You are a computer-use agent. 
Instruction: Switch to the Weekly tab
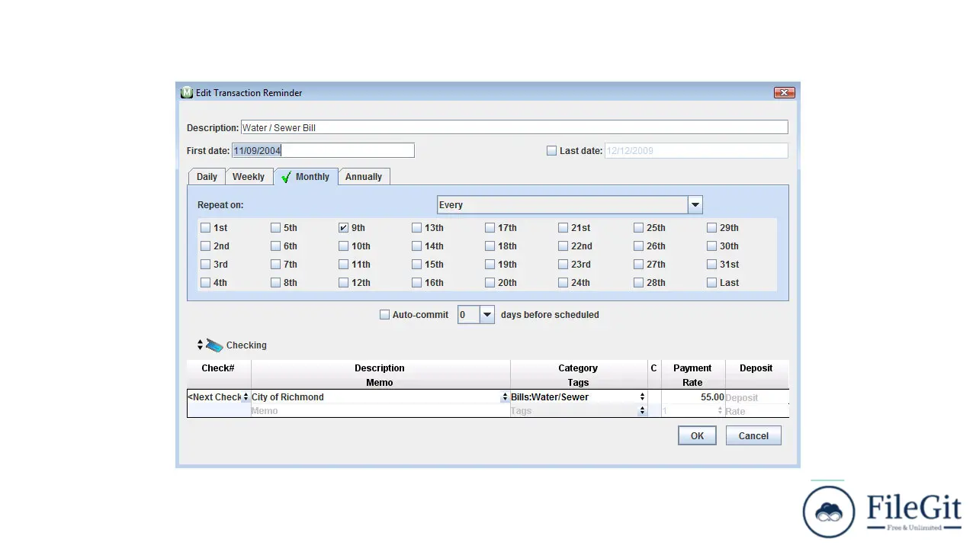click(x=249, y=176)
